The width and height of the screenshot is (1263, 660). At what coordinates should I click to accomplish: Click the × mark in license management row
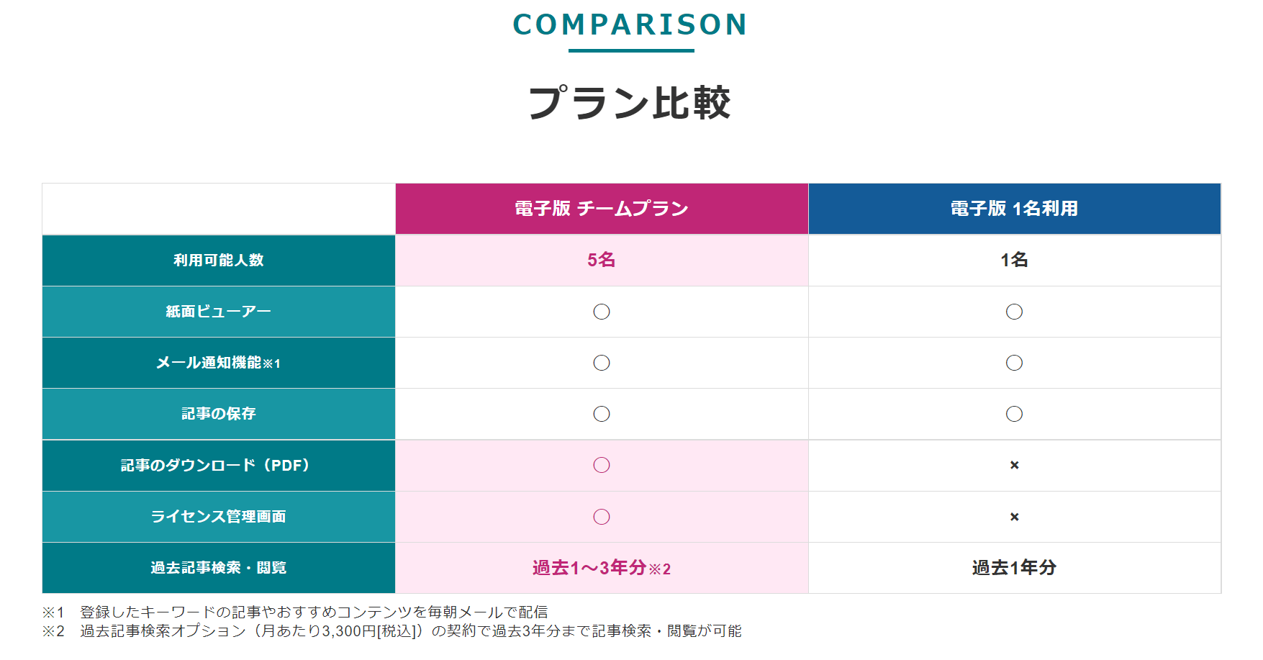click(x=1014, y=517)
